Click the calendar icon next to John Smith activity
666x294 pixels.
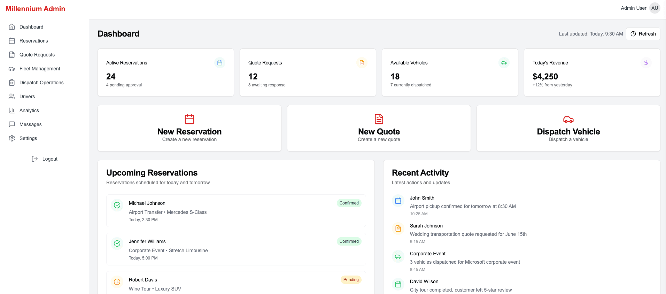click(398, 201)
